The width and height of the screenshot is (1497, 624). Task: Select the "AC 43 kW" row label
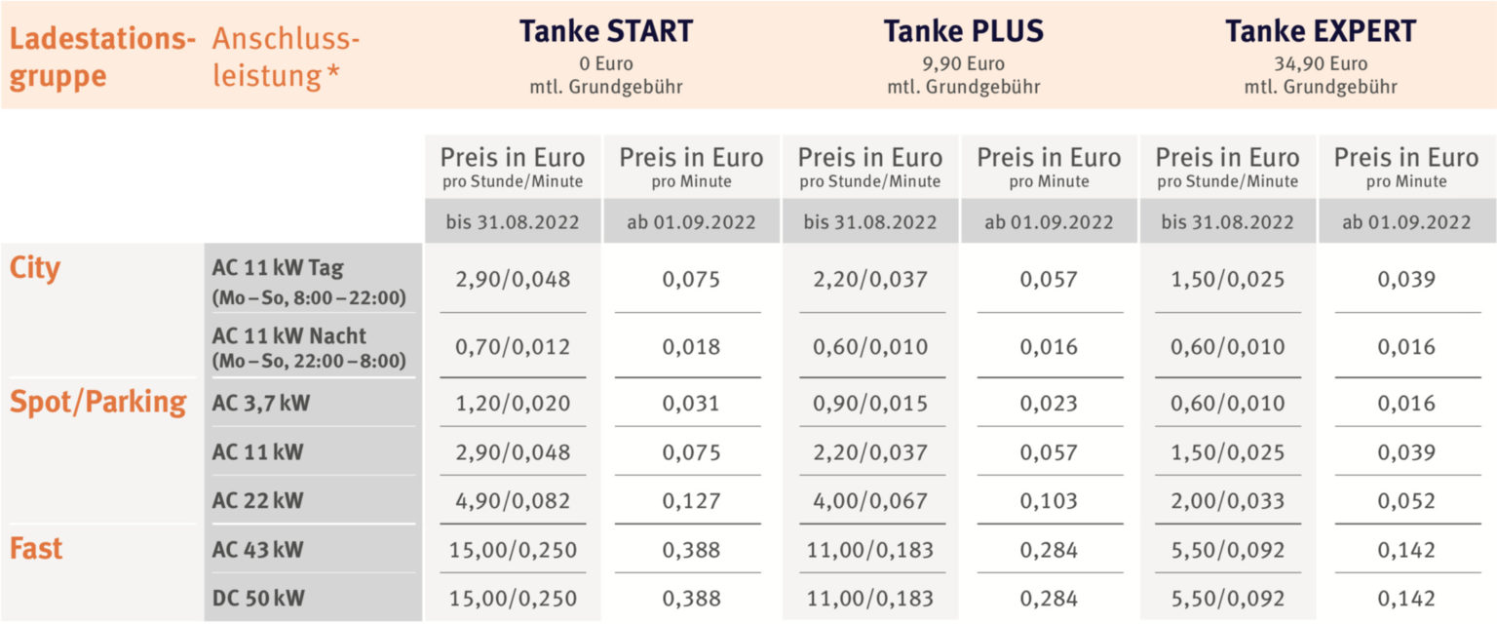[257, 550]
